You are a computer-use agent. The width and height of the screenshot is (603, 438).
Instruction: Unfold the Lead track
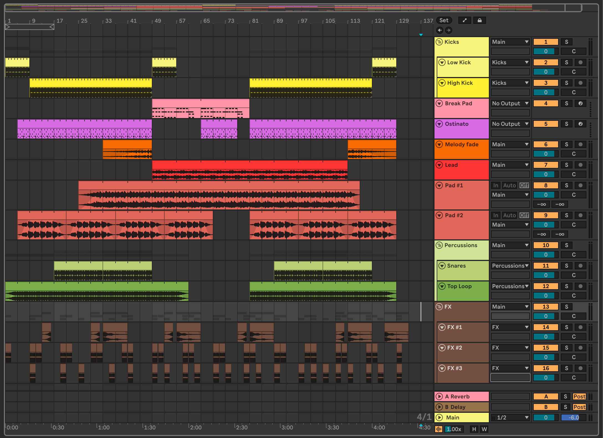439,165
